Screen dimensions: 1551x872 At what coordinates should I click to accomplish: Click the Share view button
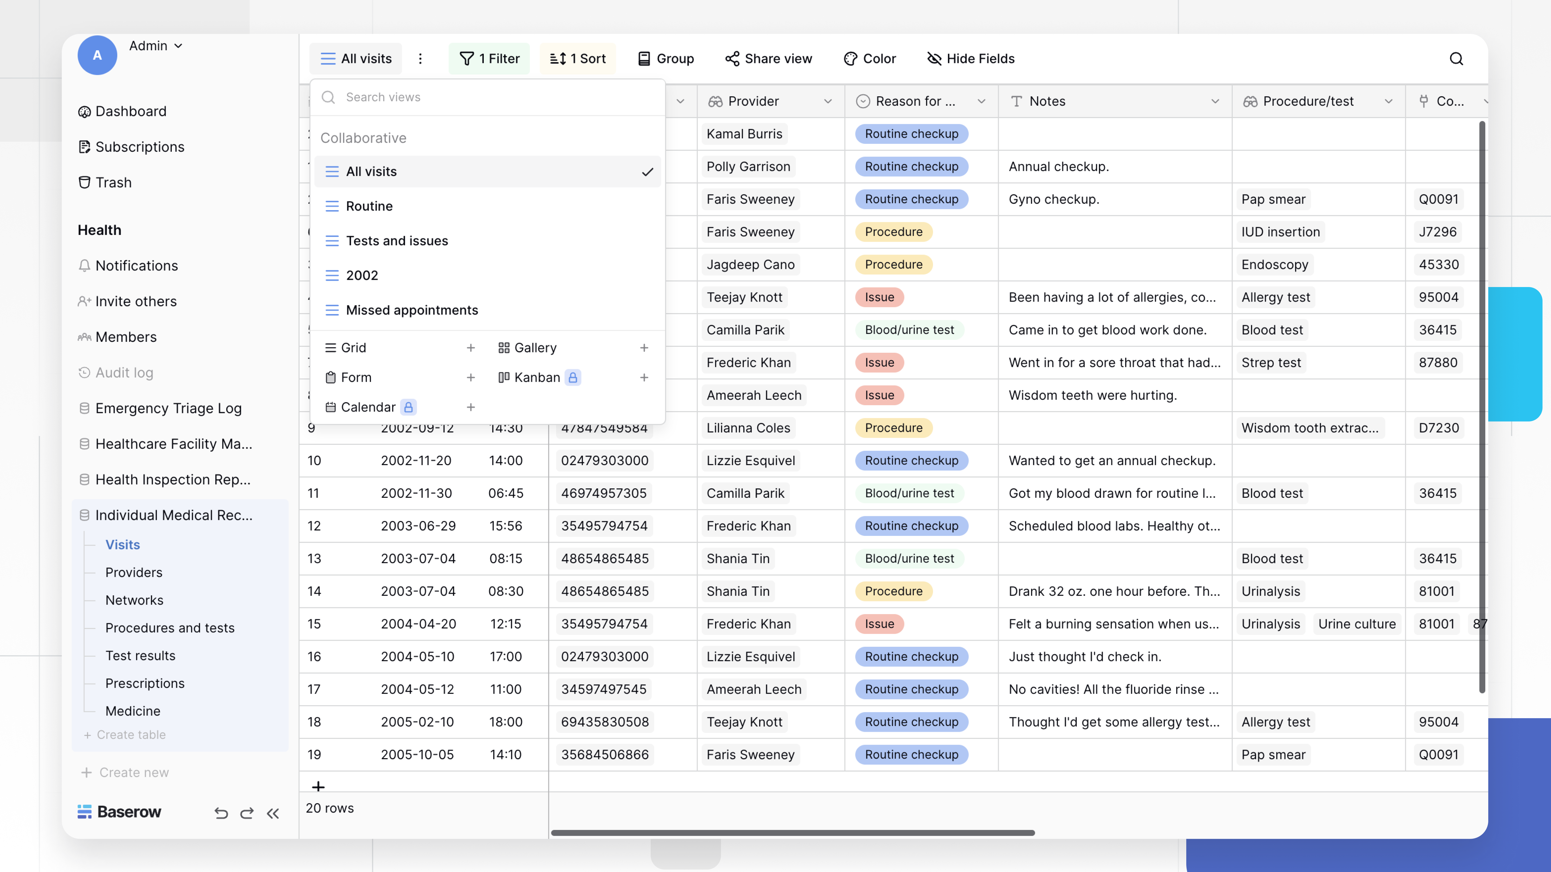(x=769, y=58)
